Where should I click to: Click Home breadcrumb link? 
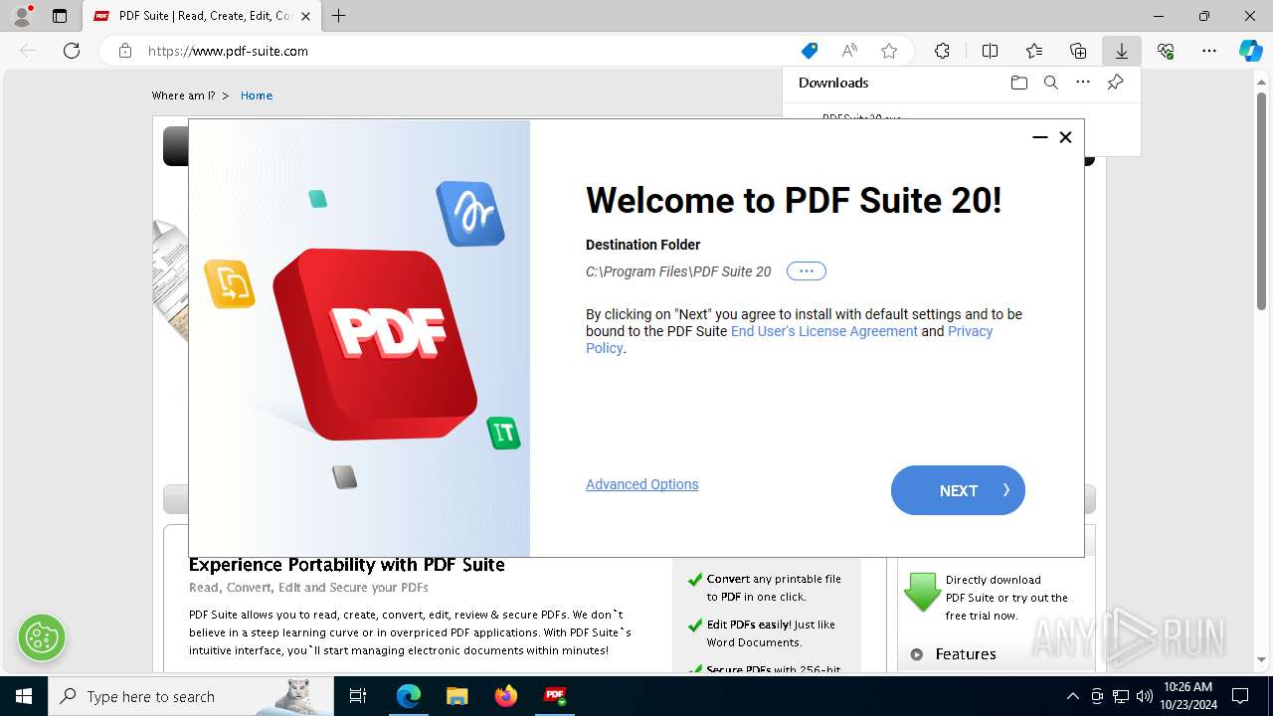[256, 95]
